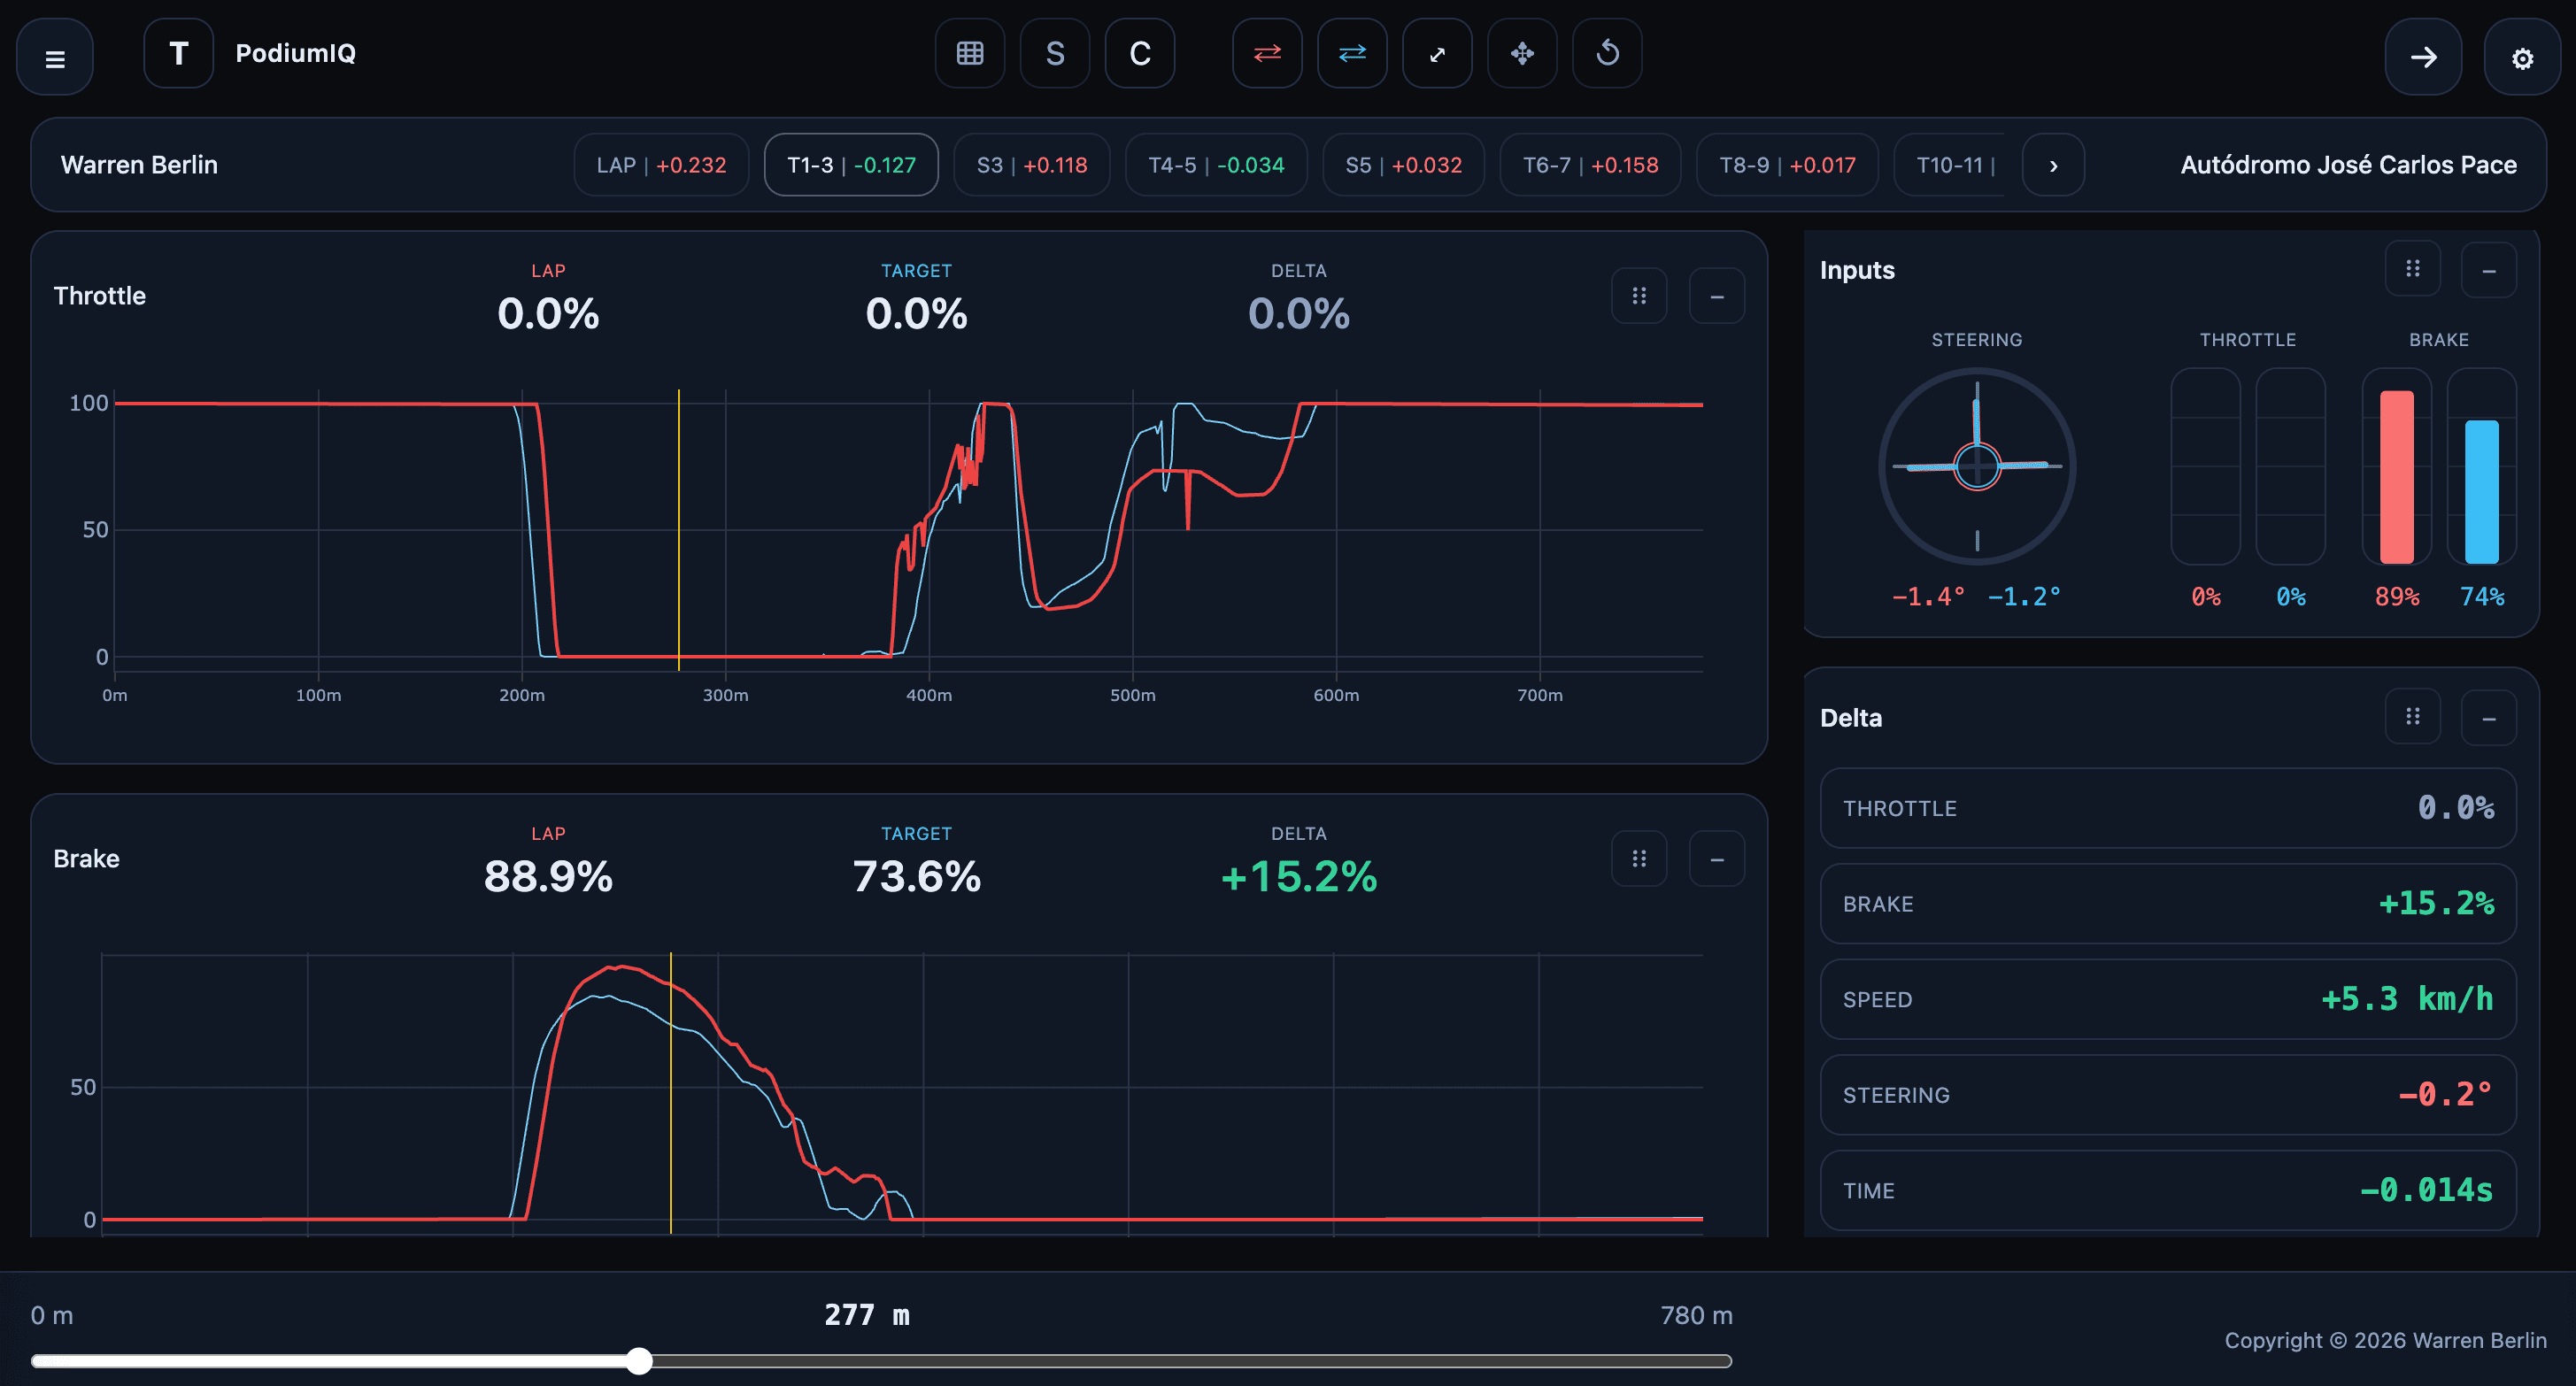Click the 277 m position readout

coord(867,1315)
